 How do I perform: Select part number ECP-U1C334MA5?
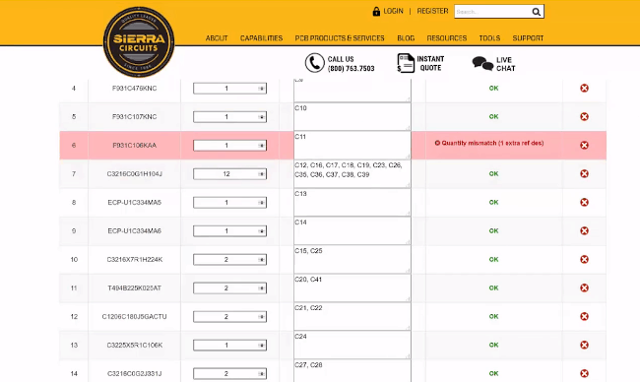pyautogui.click(x=134, y=203)
